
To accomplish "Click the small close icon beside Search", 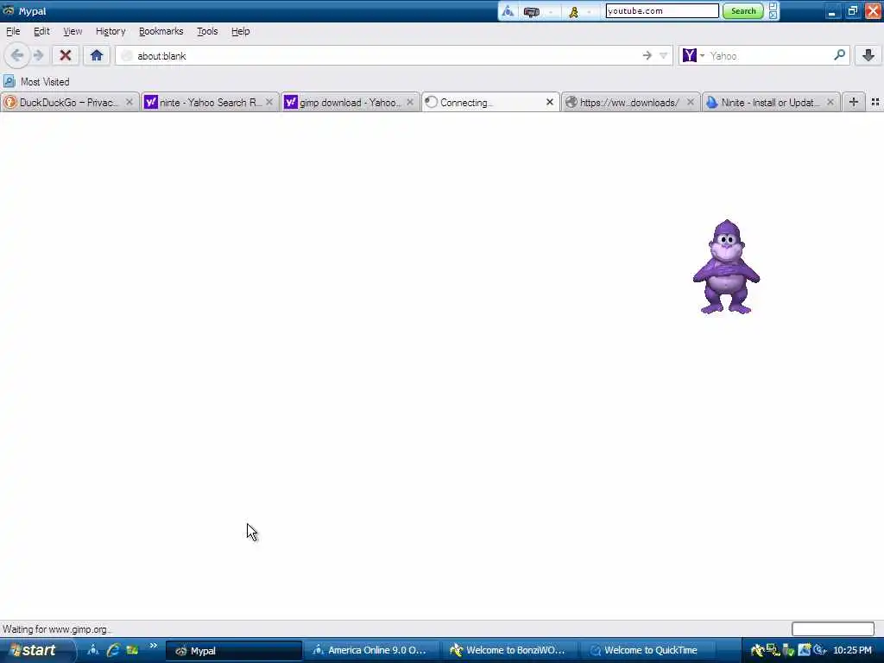I will (773, 16).
